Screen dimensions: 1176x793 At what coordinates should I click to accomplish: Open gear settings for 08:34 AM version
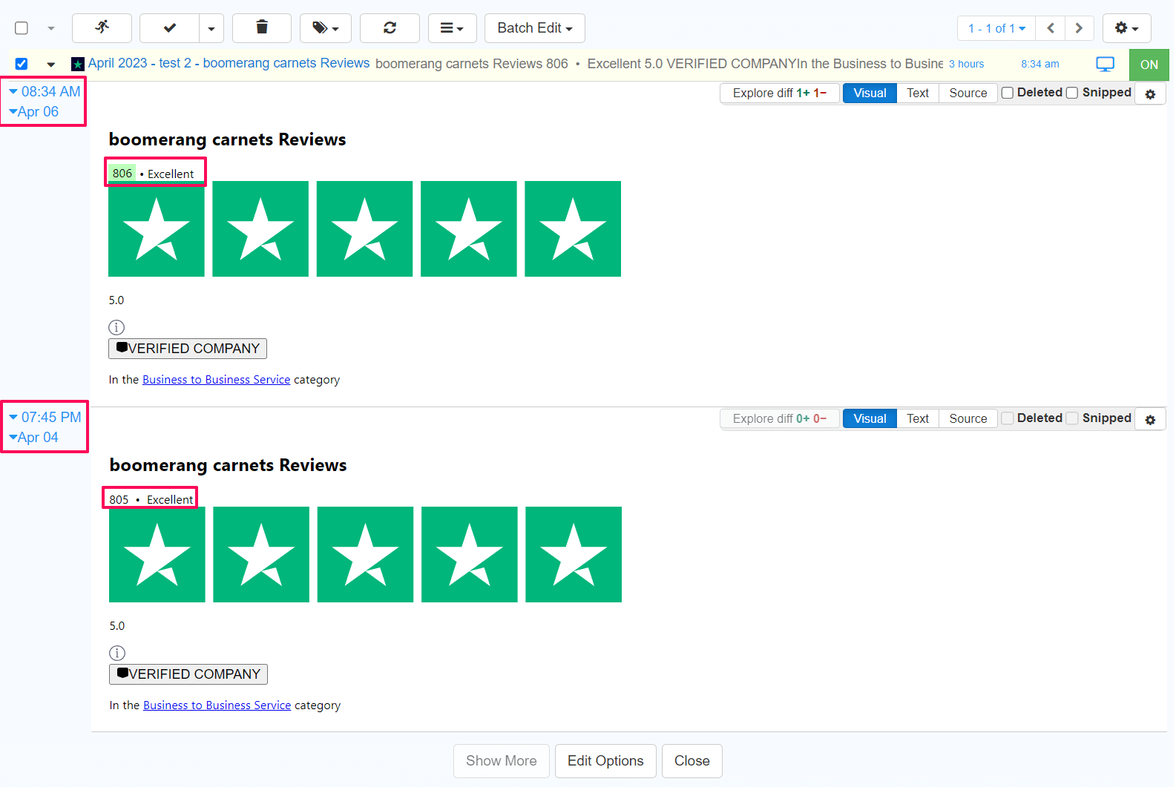tap(1150, 94)
